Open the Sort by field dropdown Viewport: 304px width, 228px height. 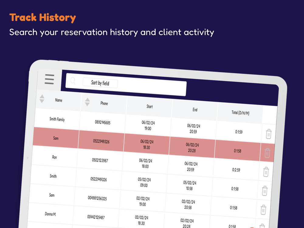point(100,83)
